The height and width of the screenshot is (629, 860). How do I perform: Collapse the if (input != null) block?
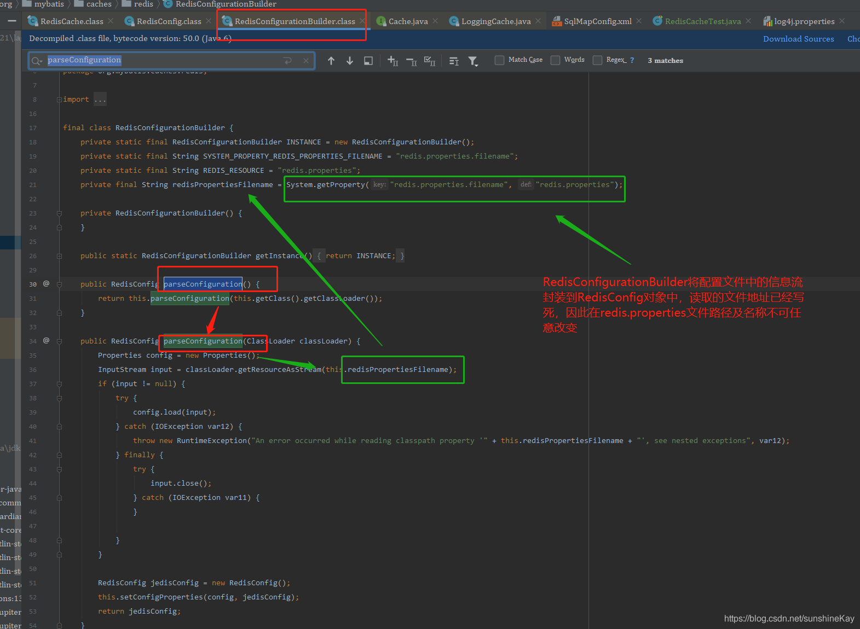(x=59, y=384)
